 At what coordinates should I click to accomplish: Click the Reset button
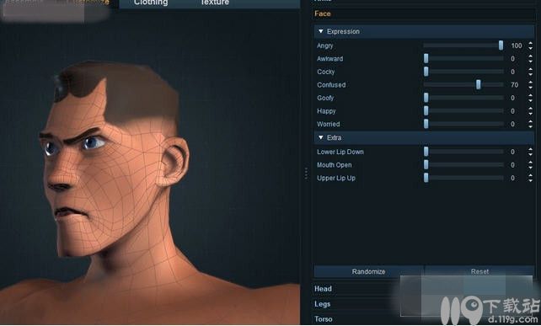coord(479,271)
